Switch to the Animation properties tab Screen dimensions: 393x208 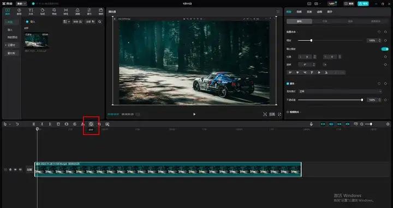[319, 12]
